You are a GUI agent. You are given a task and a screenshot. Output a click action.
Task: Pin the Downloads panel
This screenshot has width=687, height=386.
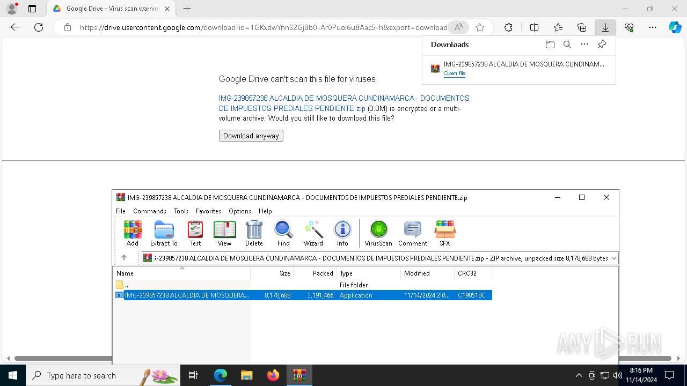pyautogui.click(x=602, y=44)
